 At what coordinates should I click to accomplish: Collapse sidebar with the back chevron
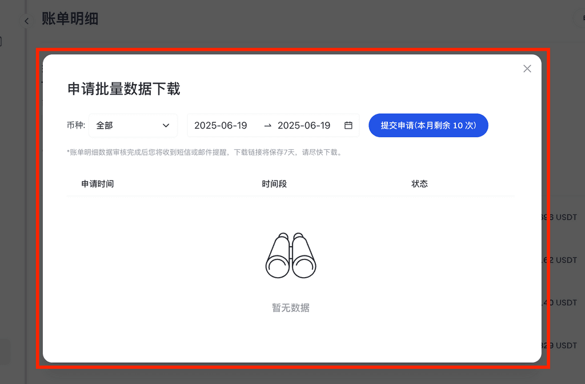pyautogui.click(x=26, y=21)
